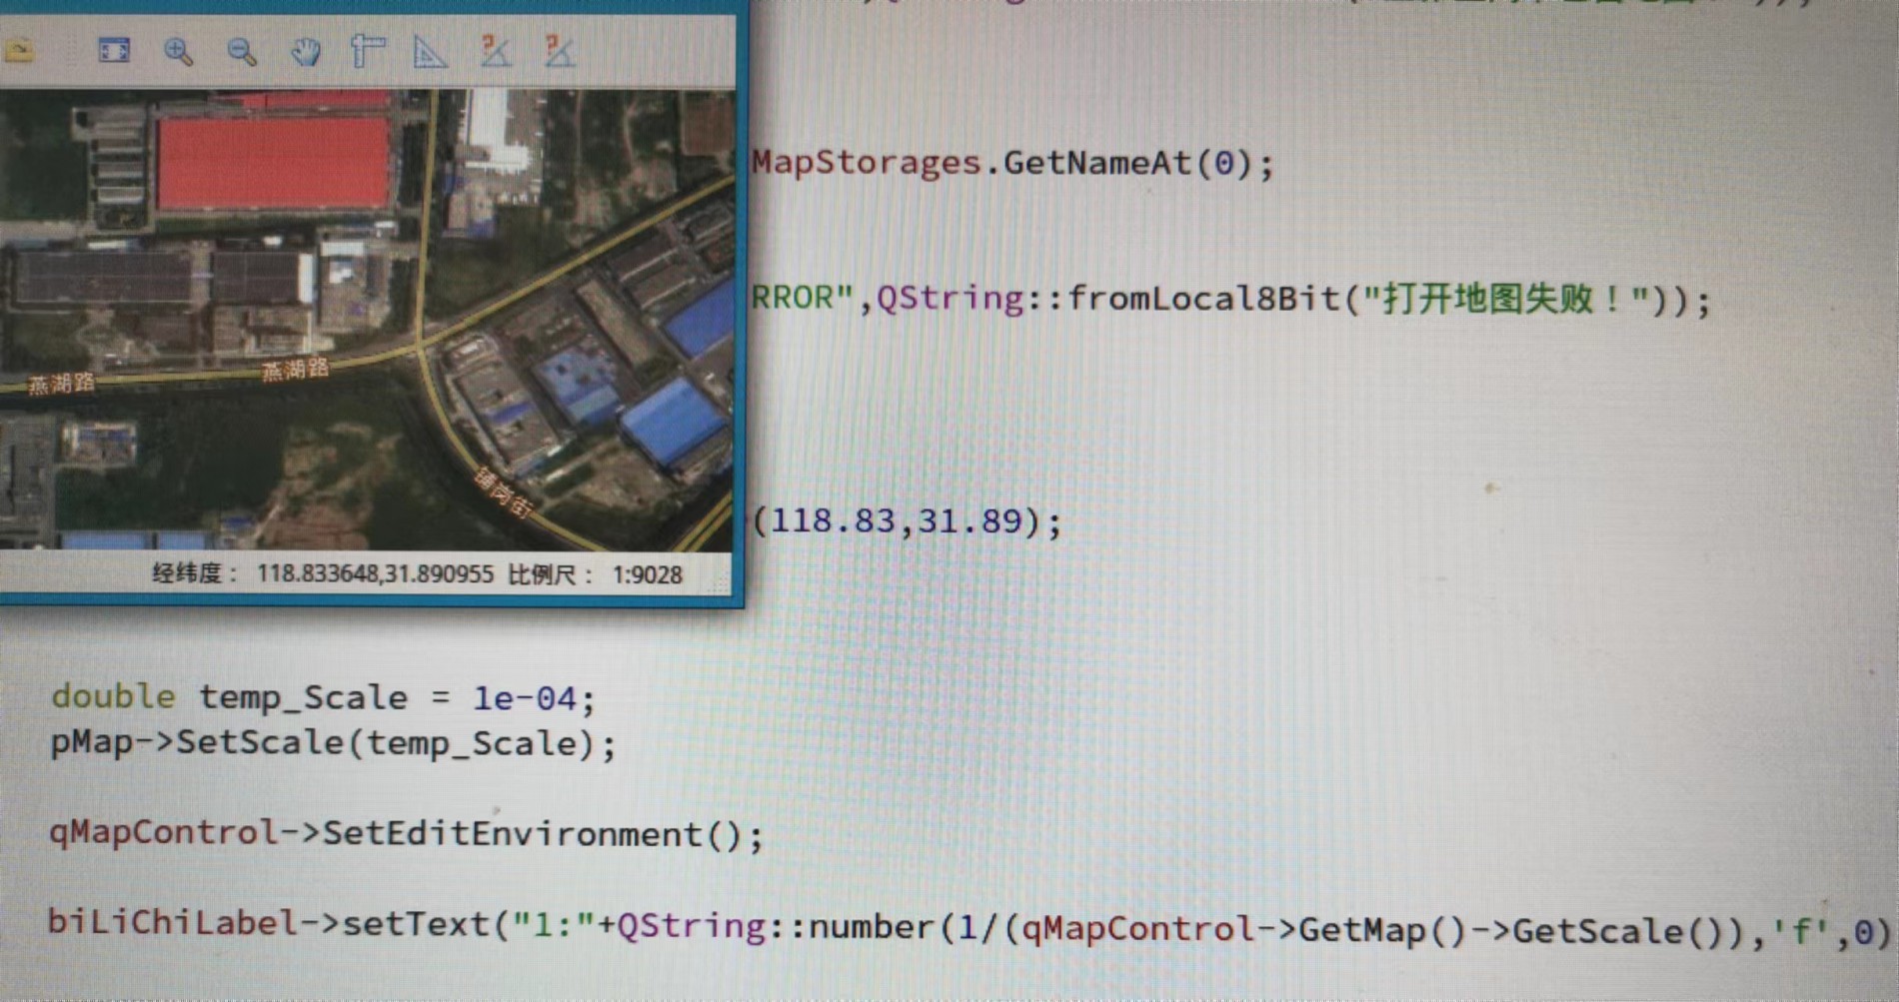Viewport: 1899px width, 1002px height.
Task: Click the MapStorages.GetNameAt(0) code
Action: (x=1012, y=163)
